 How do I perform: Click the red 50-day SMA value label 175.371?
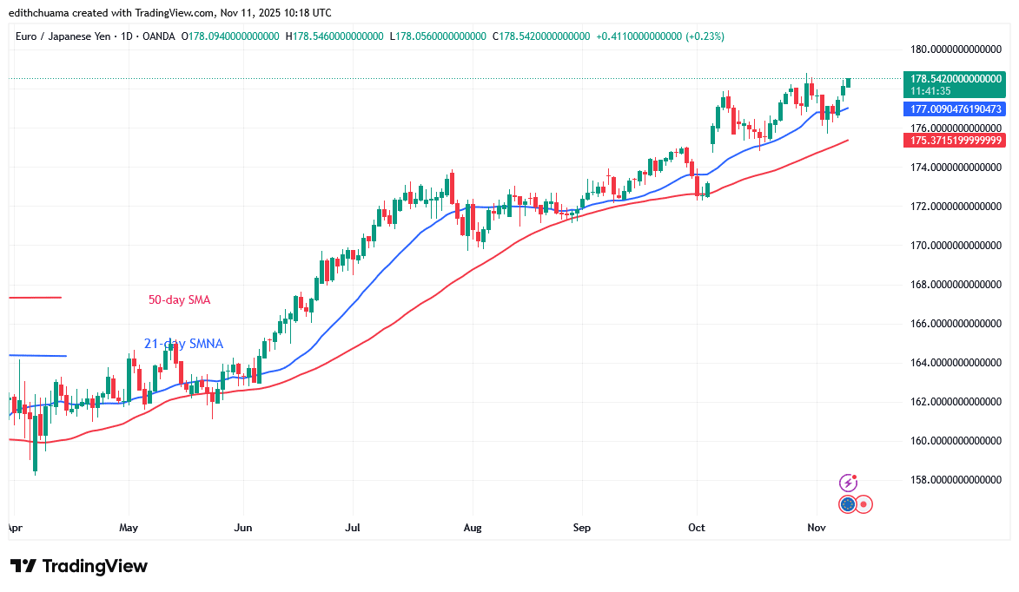(x=956, y=140)
